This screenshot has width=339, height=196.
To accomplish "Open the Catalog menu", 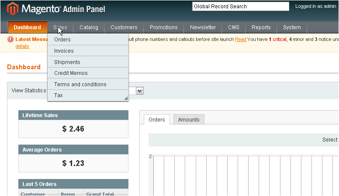I will pyautogui.click(x=89, y=27).
